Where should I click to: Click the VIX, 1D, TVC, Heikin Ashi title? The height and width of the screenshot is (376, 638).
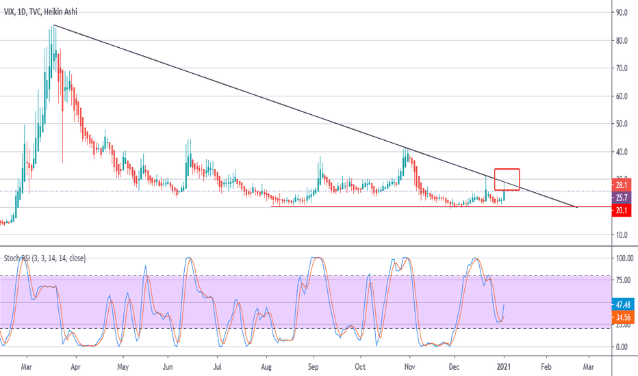(40, 12)
